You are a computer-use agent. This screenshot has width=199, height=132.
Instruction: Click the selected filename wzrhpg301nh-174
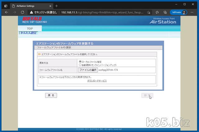(108, 70)
